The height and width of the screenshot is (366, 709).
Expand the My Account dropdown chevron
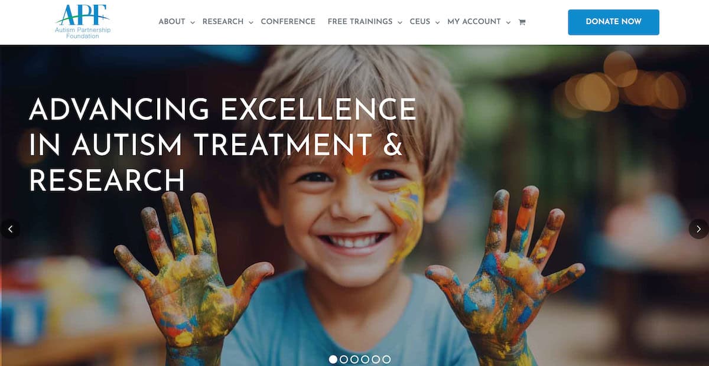508,22
